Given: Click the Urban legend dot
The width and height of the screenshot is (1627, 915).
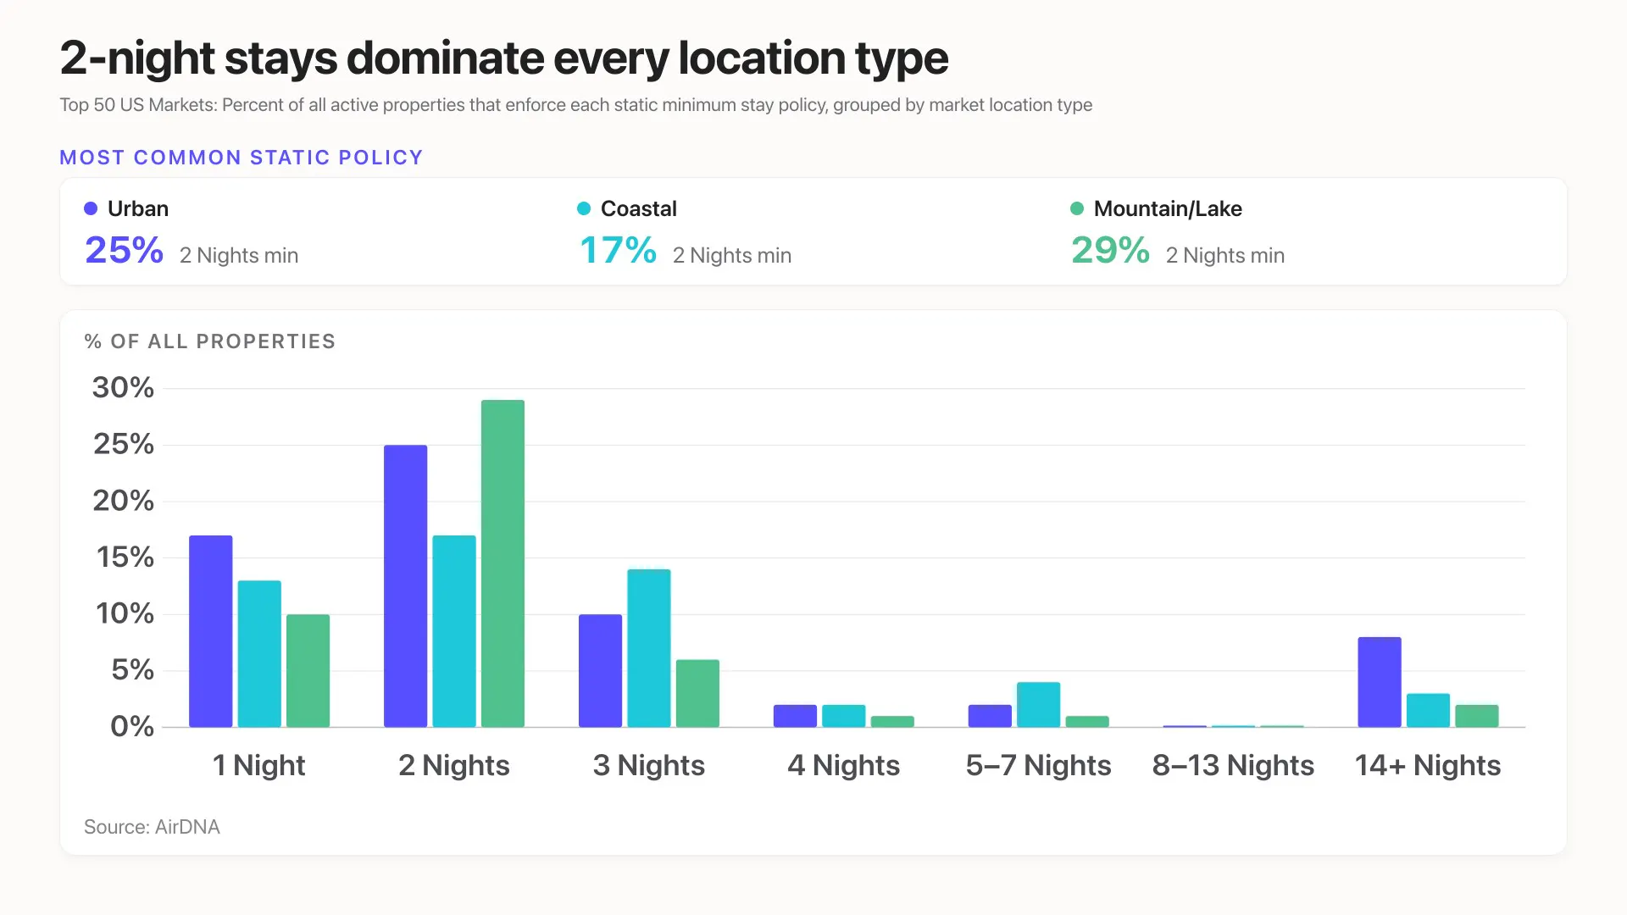Looking at the screenshot, I should pyautogui.click(x=91, y=208).
